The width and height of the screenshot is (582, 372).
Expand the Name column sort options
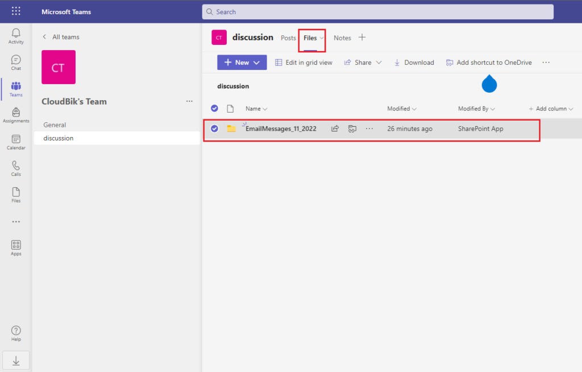(256, 109)
